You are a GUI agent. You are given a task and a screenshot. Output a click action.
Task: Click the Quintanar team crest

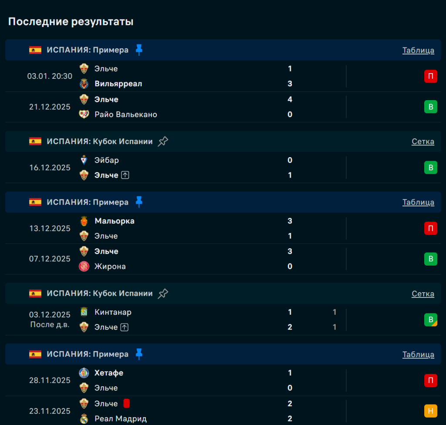click(84, 312)
